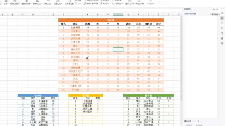Viewport: 225px width, 126px height.
Task: Click the green 射手榜 title header
Action: [x=148, y=95]
